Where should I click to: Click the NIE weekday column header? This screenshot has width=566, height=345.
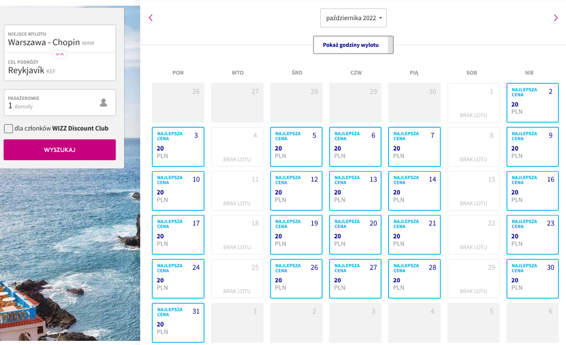point(530,73)
